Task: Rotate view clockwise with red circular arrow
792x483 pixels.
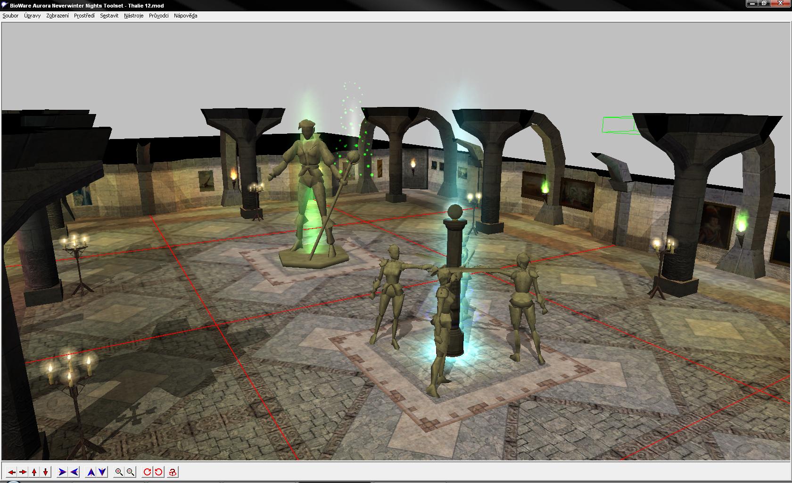Action: 148,472
